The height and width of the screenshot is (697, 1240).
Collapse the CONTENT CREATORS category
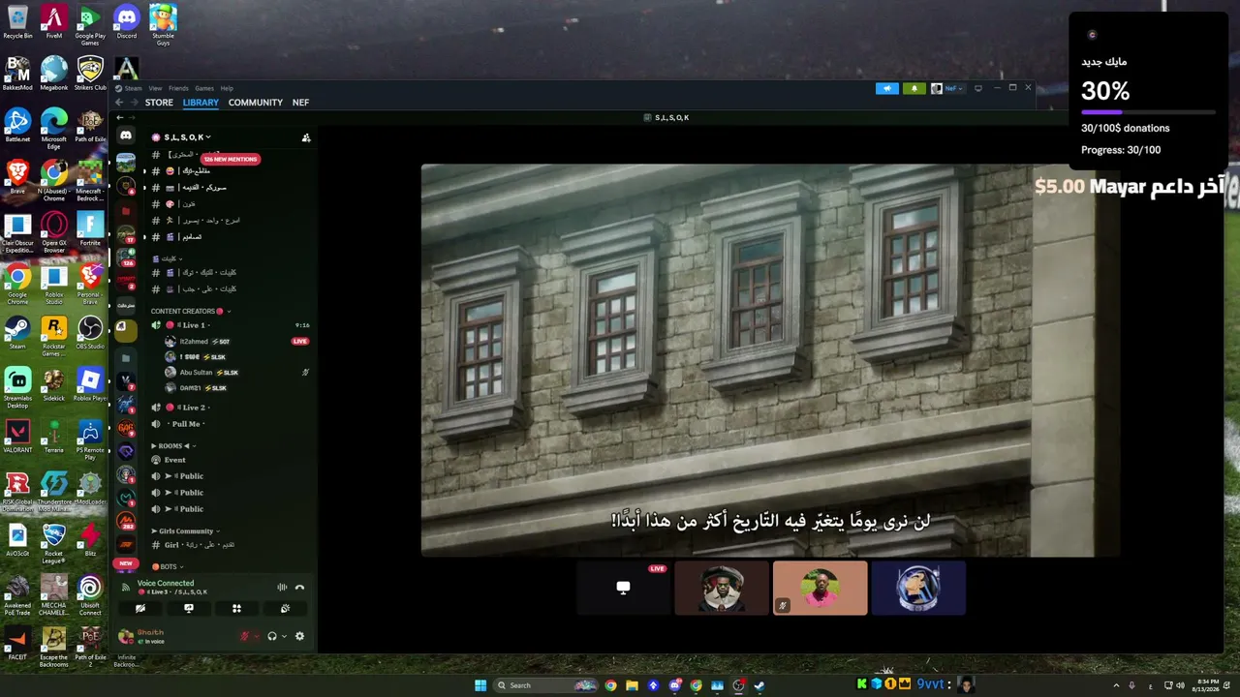tap(191, 311)
